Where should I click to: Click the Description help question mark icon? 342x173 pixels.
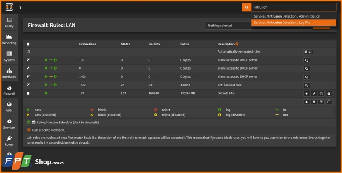point(237,44)
